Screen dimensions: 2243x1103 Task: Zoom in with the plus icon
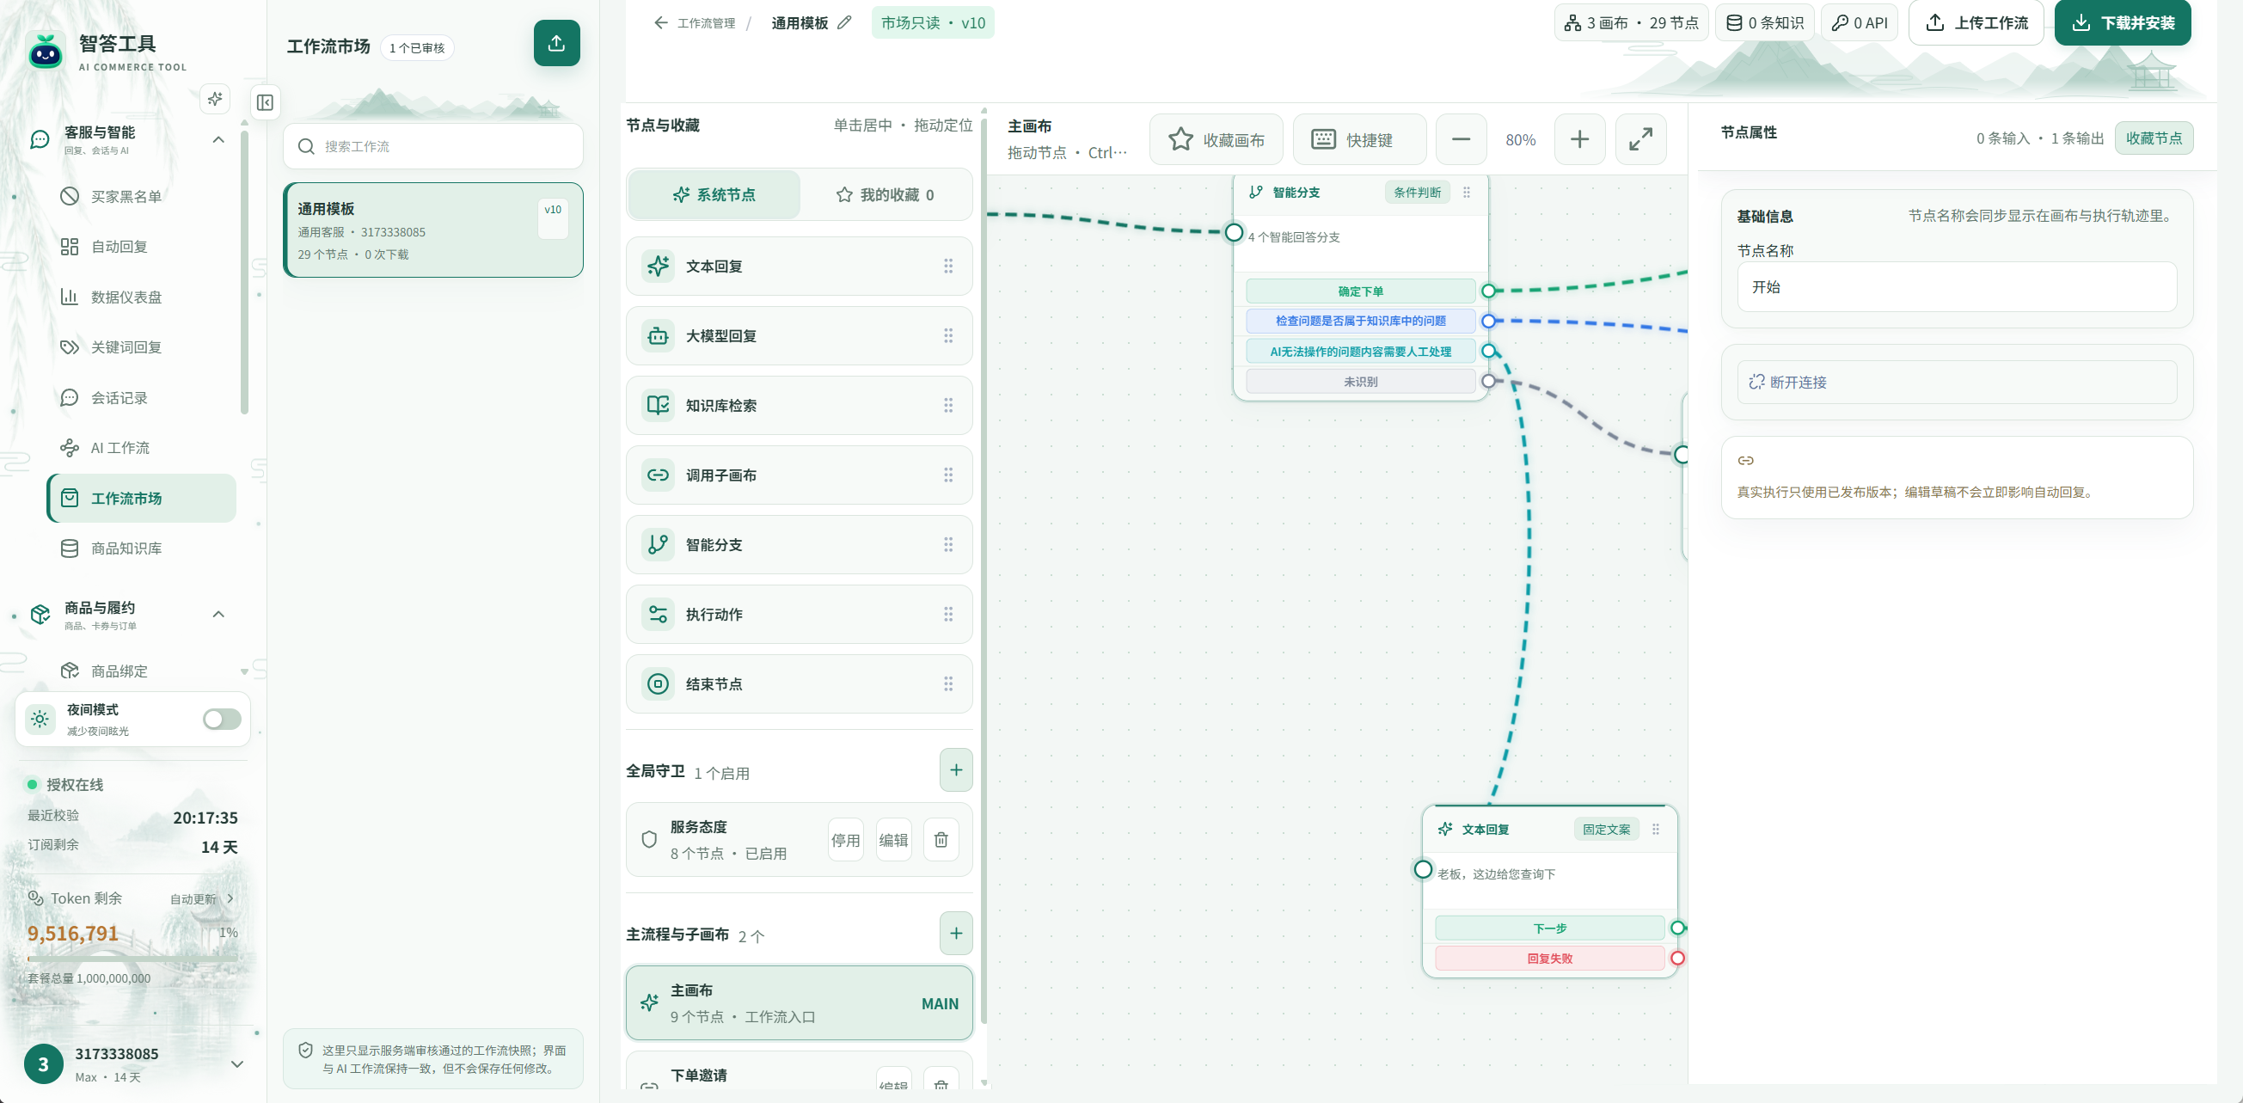tap(1579, 139)
